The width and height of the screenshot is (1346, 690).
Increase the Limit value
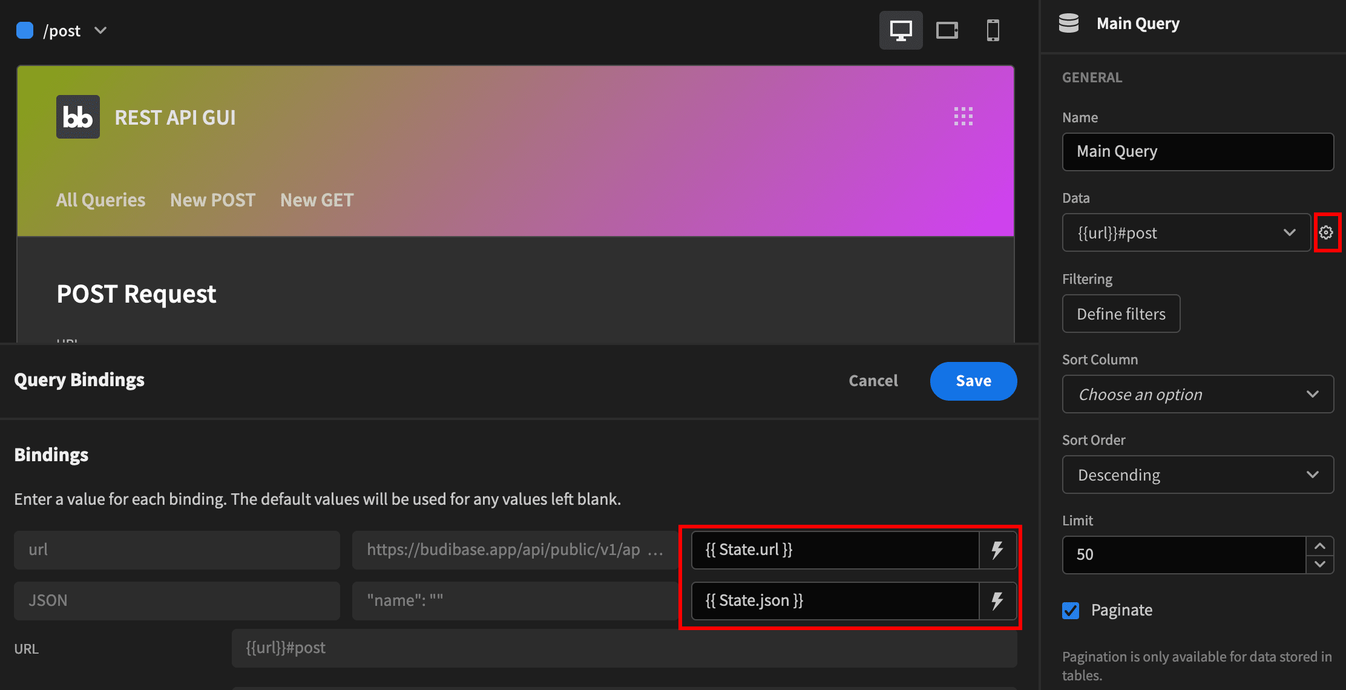point(1320,546)
